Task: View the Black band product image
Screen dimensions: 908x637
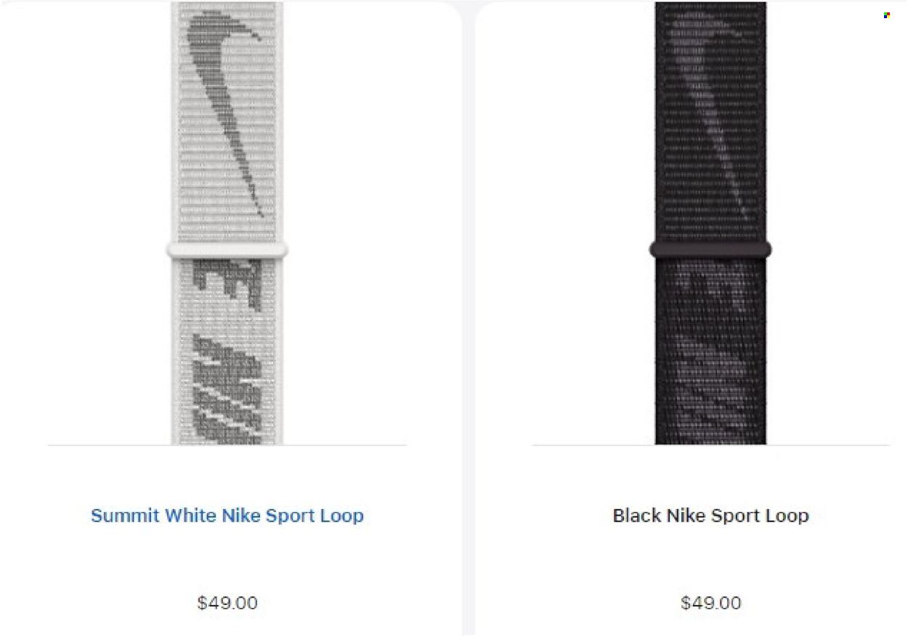Action: click(710, 223)
